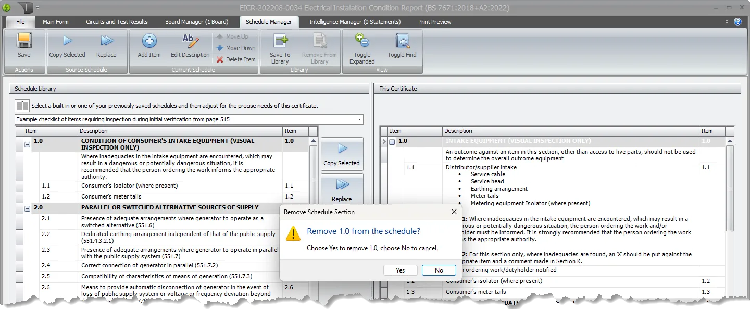Select the Add Item tool
This screenshot has width=750, height=309.
[148, 46]
